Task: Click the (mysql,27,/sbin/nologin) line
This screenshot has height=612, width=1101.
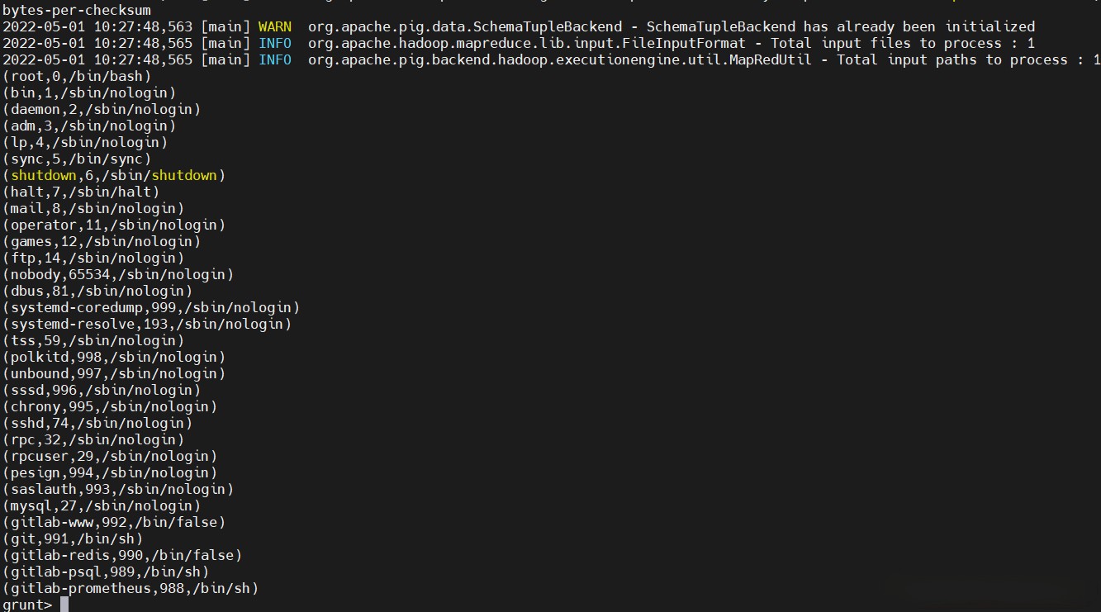Action: tap(102, 505)
